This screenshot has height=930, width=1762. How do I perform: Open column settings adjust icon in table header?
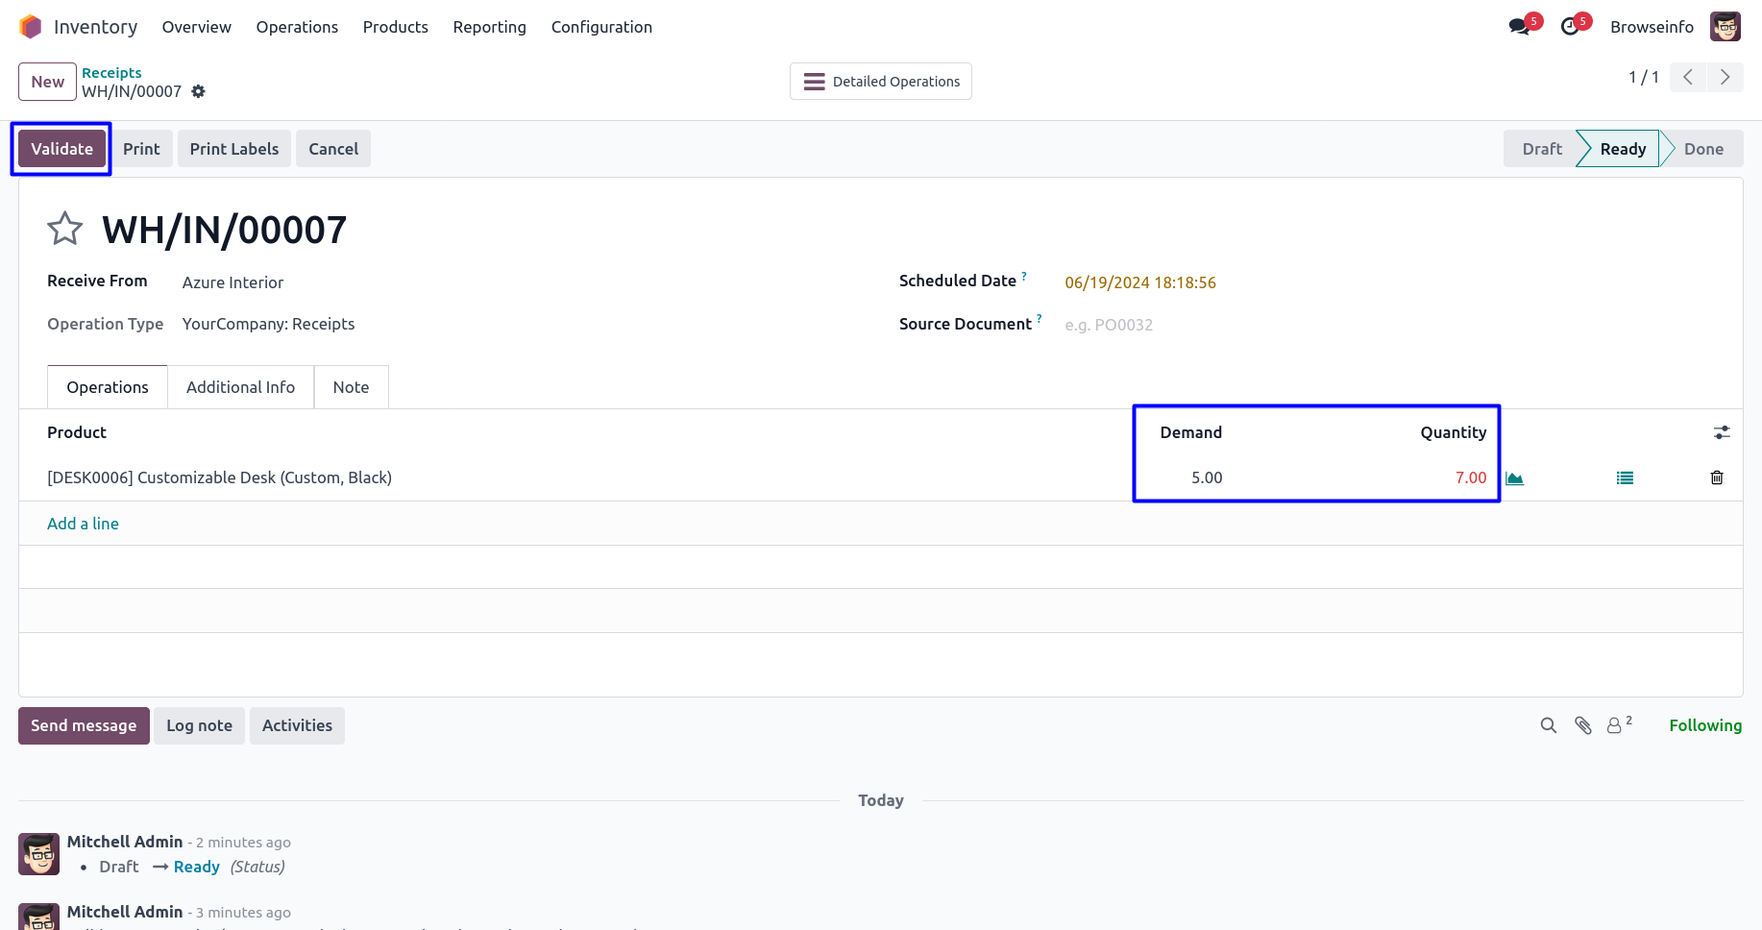[x=1722, y=433]
